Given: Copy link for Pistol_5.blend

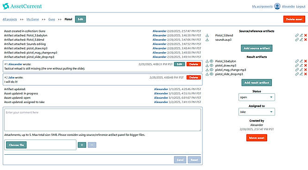Looking at the screenshot, I should (x=297, y=36).
